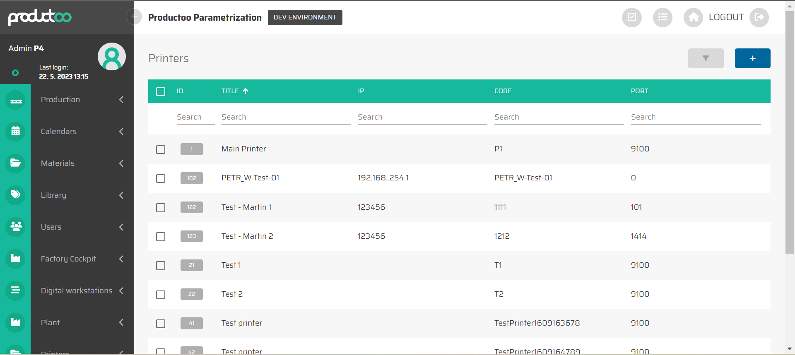Collapse sidebar with the back arrow icon
The height and width of the screenshot is (355, 795).
[134, 17]
